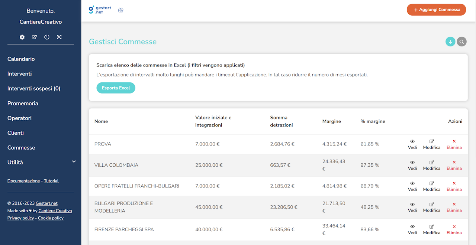The height and width of the screenshot is (245, 476).
Task: Navigate to Interventi sospesi
Action: [33, 88]
